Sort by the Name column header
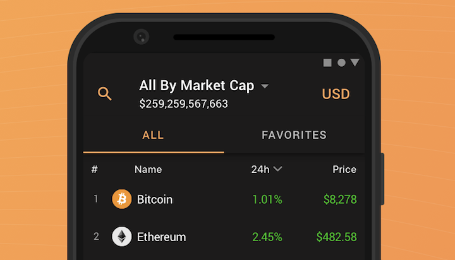This screenshot has width=455, height=260. coord(149,169)
